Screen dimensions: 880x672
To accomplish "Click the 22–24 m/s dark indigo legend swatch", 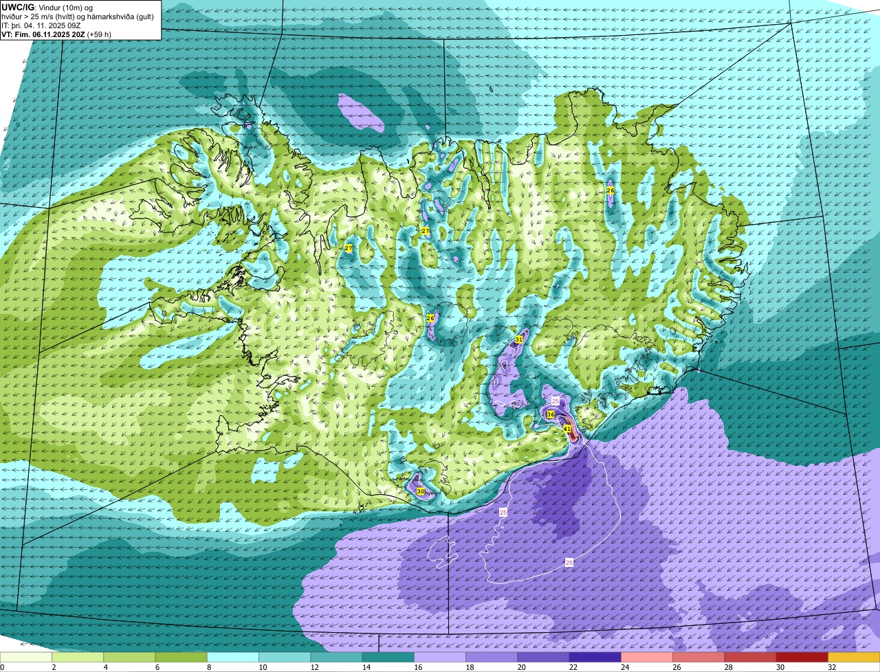I will tap(595, 658).
